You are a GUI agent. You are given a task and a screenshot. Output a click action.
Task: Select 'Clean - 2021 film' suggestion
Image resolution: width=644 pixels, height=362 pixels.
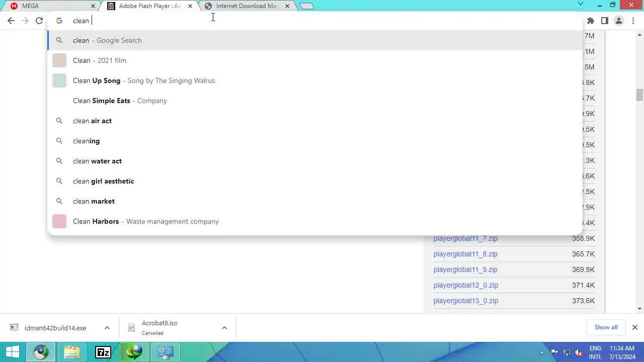click(x=315, y=60)
